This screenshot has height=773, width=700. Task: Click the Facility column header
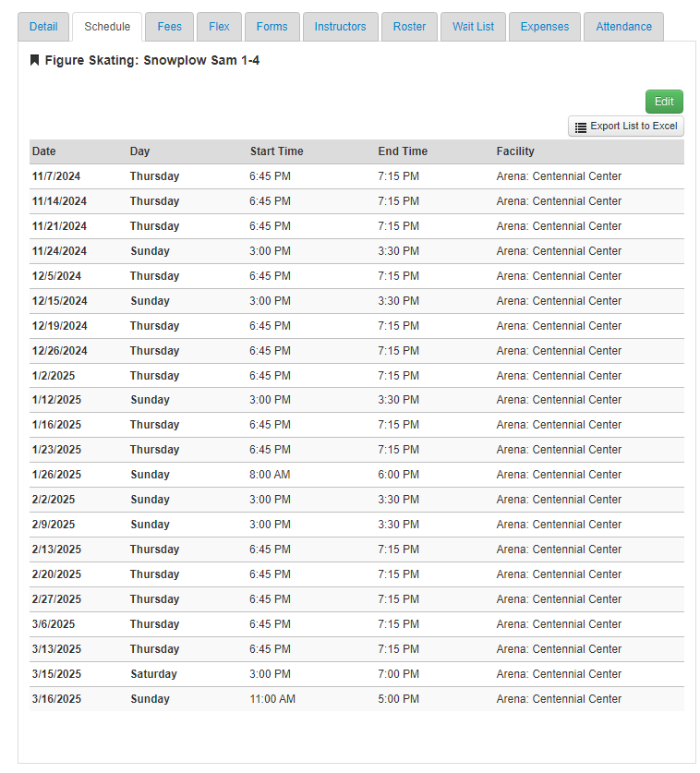click(x=515, y=151)
